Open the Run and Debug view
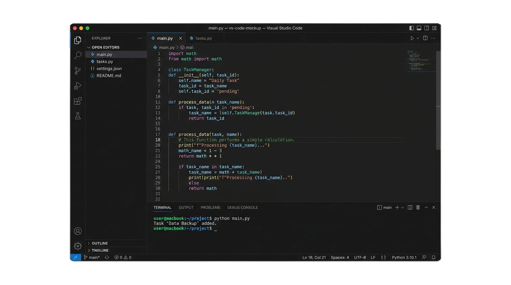 pyautogui.click(x=78, y=85)
